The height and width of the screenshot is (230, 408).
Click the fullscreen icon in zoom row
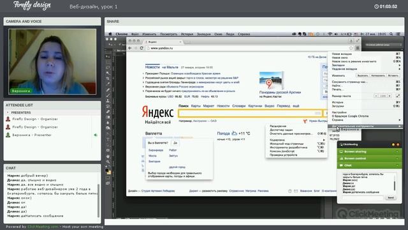pos(398,96)
